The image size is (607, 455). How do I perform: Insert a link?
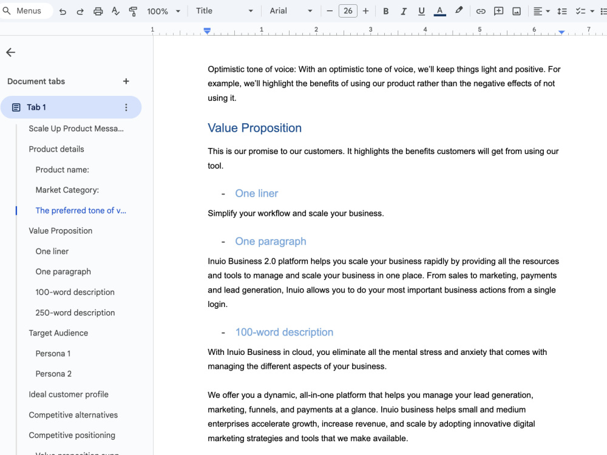(x=480, y=11)
